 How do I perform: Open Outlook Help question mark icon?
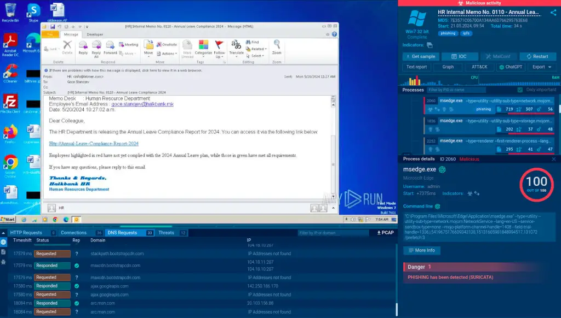click(334, 34)
